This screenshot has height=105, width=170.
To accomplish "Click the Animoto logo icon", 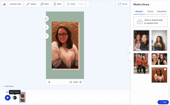I will (x=4, y=4).
